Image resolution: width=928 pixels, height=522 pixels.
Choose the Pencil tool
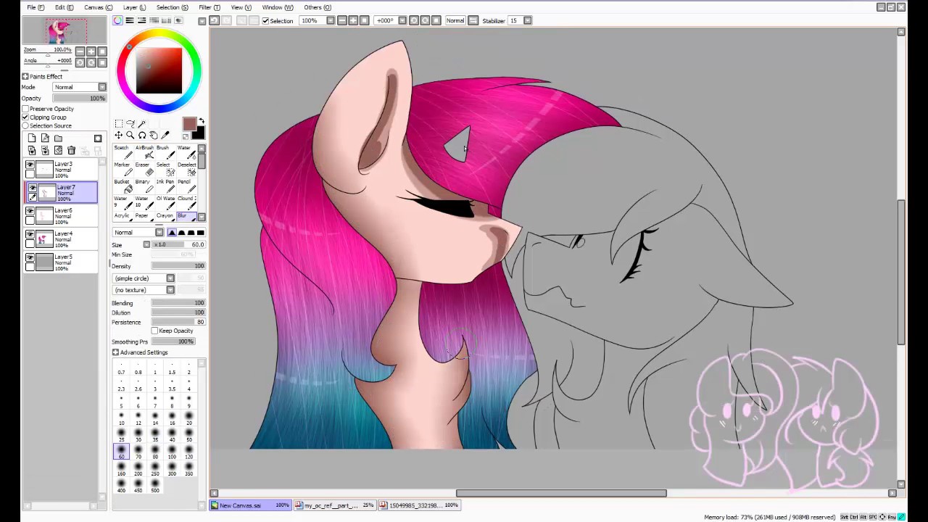[186, 186]
